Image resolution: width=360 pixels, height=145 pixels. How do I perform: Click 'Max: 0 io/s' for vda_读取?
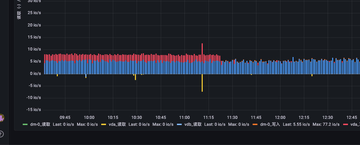click(x=163, y=124)
